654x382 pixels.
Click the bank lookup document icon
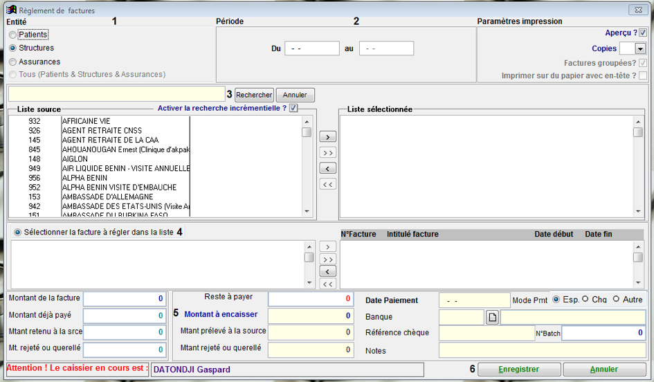(x=491, y=317)
